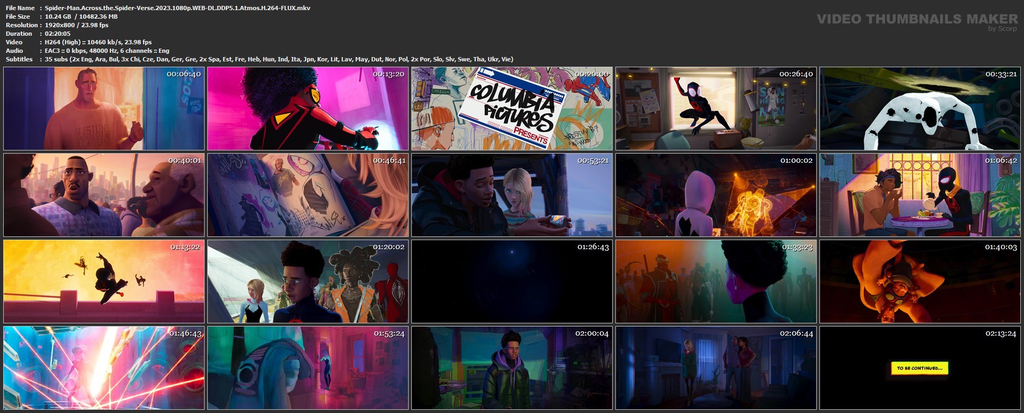Click the 'Resolution' label
Image resolution: width=1024 pixels, height=413 pixels.
coord(22,25)
